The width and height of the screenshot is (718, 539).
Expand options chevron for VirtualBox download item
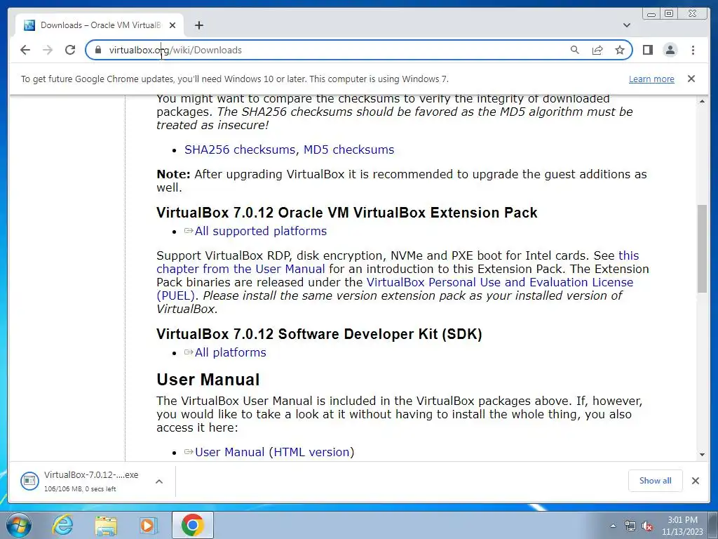coord(159,481)
